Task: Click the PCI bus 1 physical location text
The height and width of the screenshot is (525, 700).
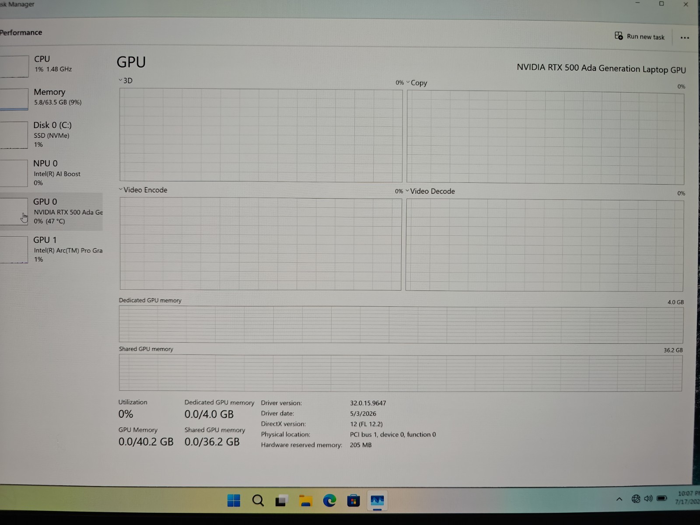Action: (x=393, y=434)
